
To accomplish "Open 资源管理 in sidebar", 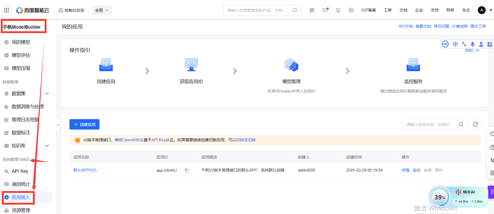I will [21, 210].
